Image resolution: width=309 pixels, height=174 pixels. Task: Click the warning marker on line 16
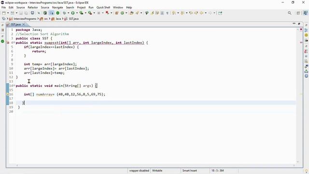8,94
